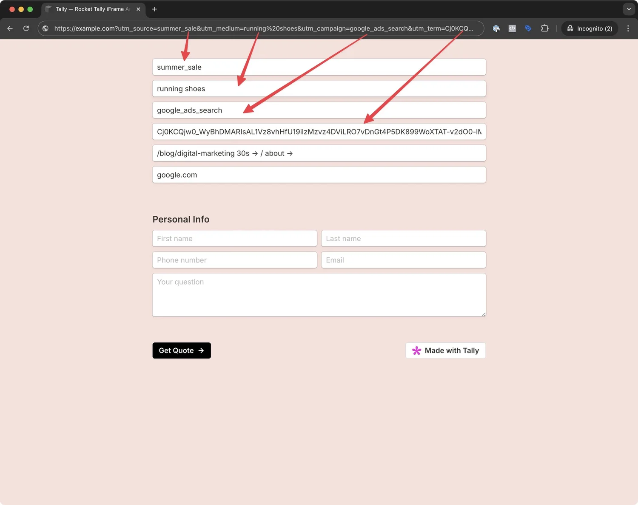The image size is (638, 505).
Task: Click the Email field
Action: 403,260
